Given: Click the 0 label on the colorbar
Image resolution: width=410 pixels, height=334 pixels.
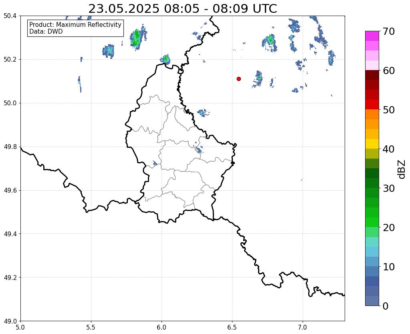Looking at the screenshot, I should click(x=386, y=306).
